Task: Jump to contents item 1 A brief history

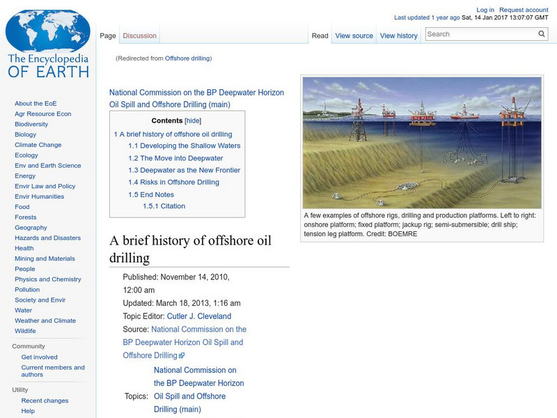Action: point(173,134)
